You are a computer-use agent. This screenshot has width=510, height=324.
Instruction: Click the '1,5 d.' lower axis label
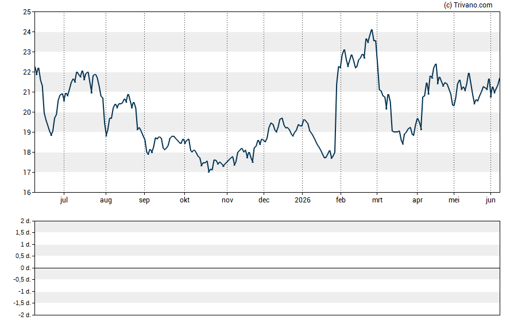click(x=24, y=233)
